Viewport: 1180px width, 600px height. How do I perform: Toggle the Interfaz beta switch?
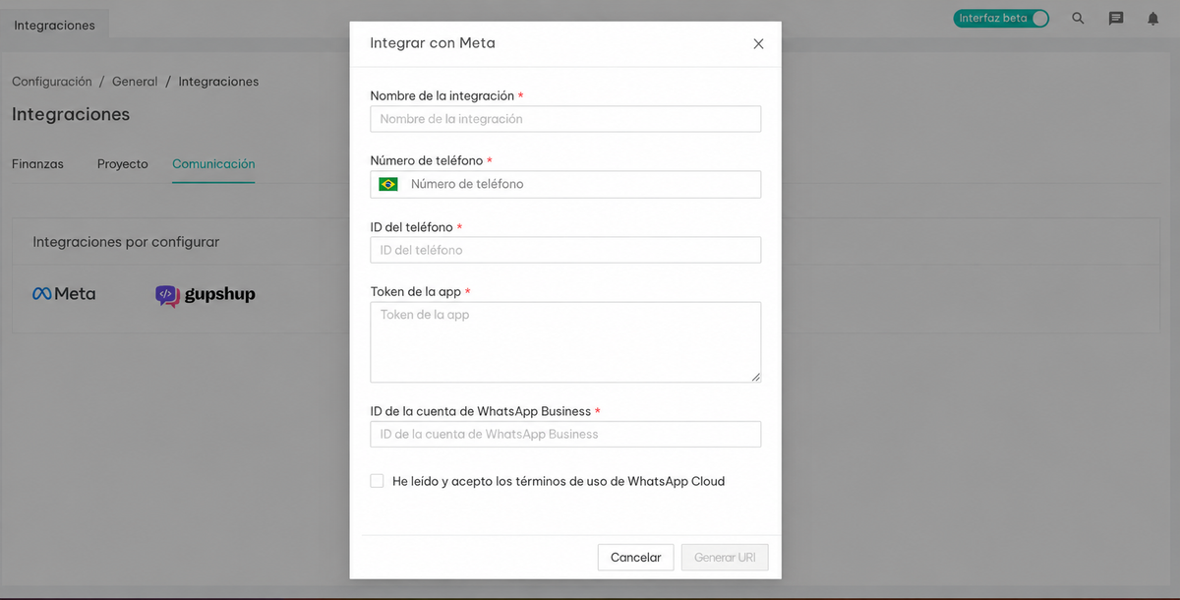pyautogui.click(x=1001, y=18)
